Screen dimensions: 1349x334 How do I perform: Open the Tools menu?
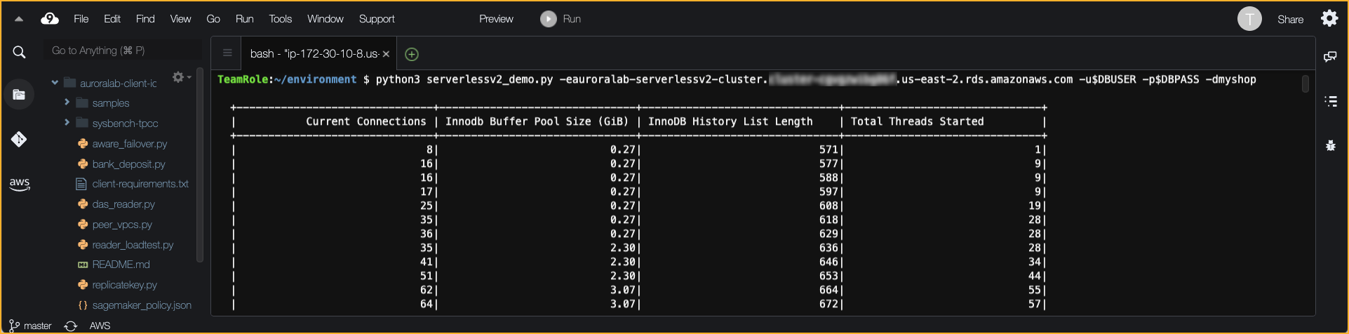click(280, 19)
